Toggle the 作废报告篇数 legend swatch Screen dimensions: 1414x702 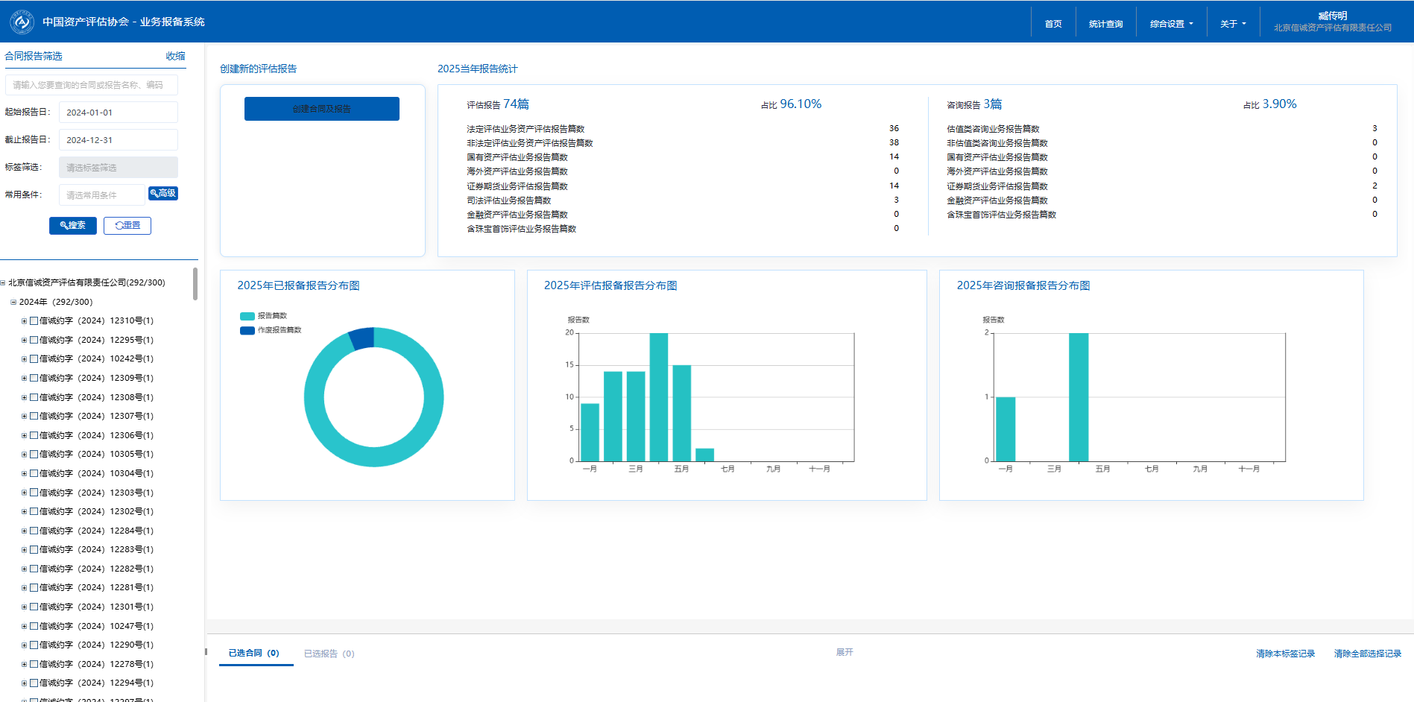(x=247, y=330)
